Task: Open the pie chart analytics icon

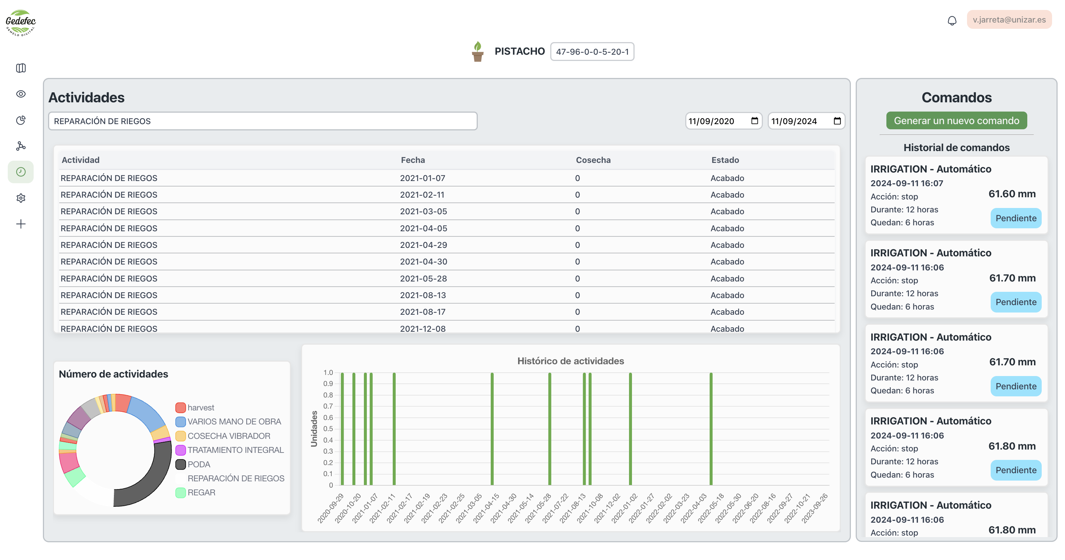Action: [21, 120]
